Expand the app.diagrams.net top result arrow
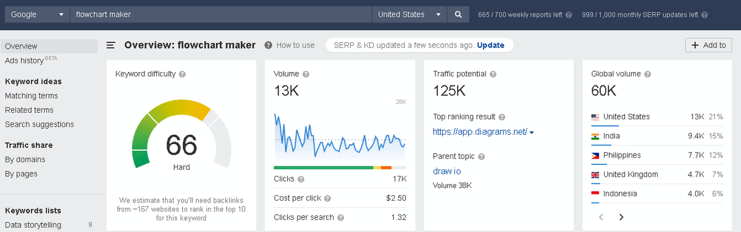The width and height of the screenshot is (741, 232). pyautogui.click(x=532, y=132)
